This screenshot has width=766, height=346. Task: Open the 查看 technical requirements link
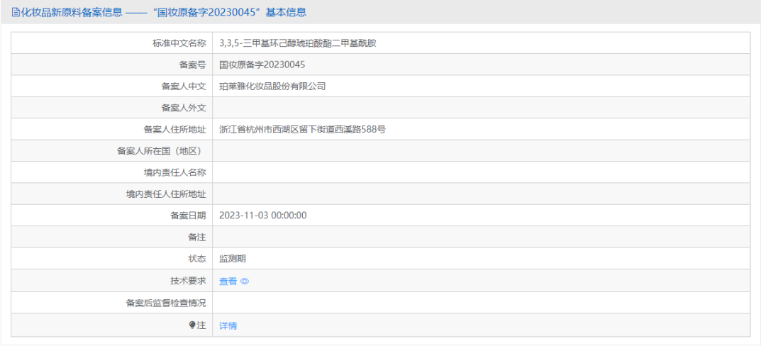coord(228,281)
